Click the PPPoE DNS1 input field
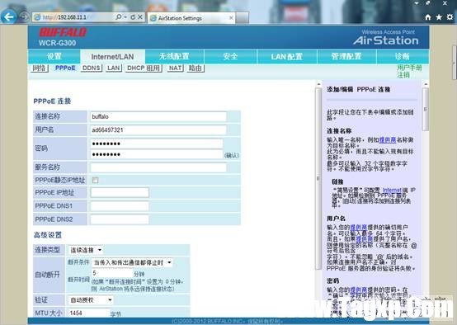 pos(120,206)
